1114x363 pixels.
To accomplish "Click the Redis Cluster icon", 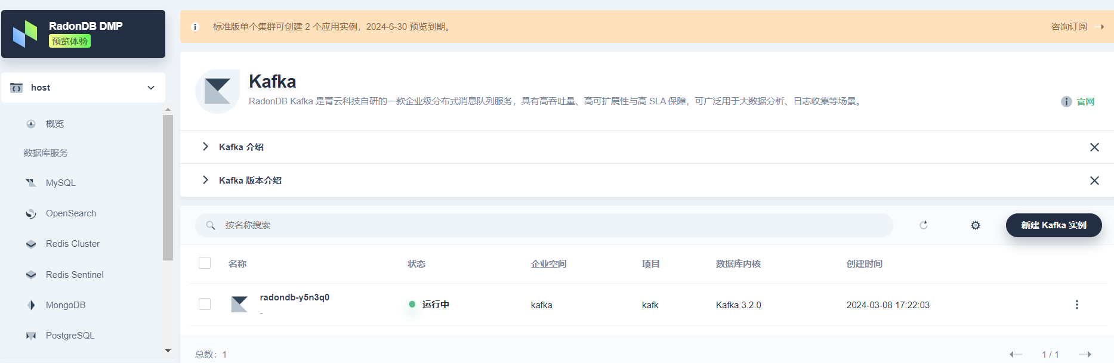I will point(31,244).
